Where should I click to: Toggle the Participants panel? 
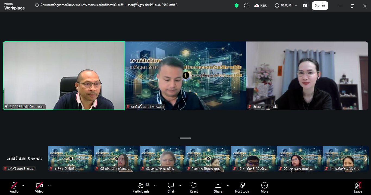[x=141, y=187]
